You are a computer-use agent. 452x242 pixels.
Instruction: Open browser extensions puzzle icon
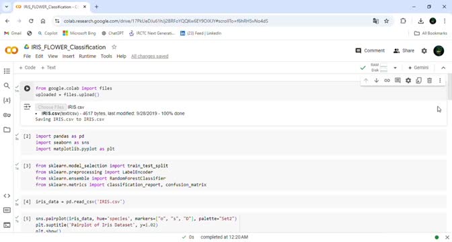pos(404,21)
